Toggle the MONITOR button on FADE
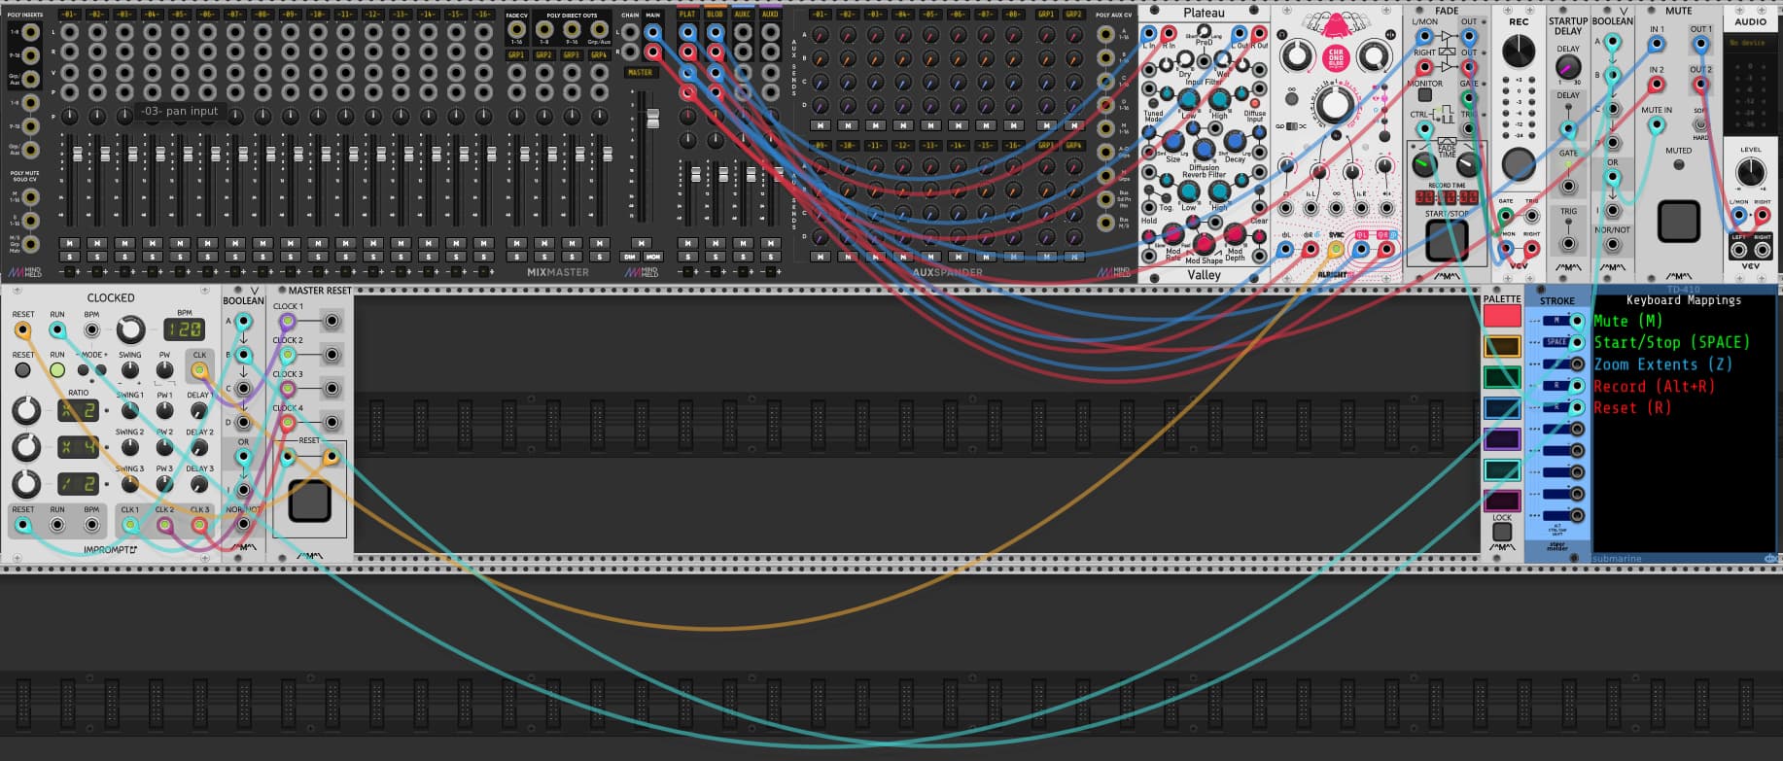 click(x=1424, y=95)
